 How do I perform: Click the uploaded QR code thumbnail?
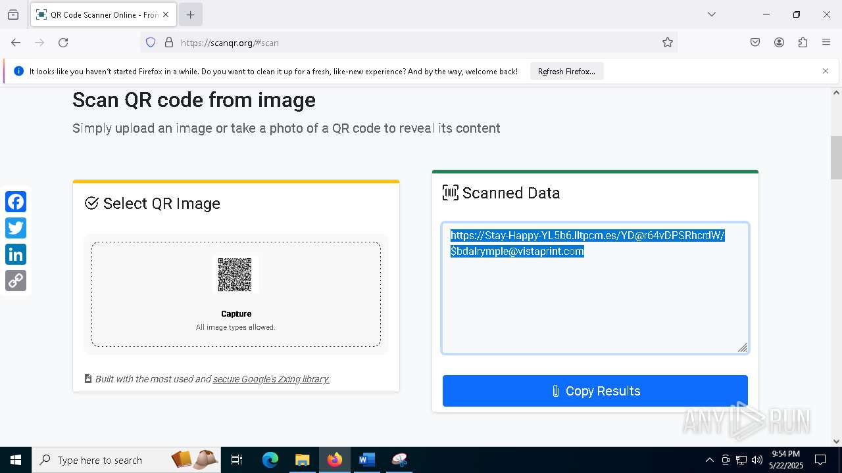click(235, 275)
